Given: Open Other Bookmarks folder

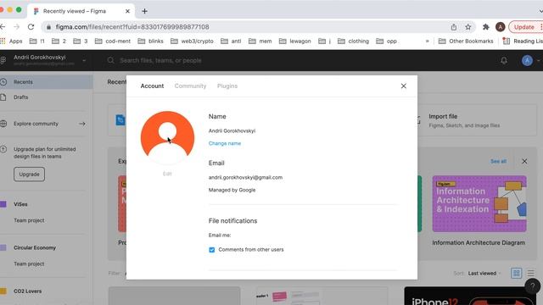Looking at the screenshot, I should click(466, 42).
